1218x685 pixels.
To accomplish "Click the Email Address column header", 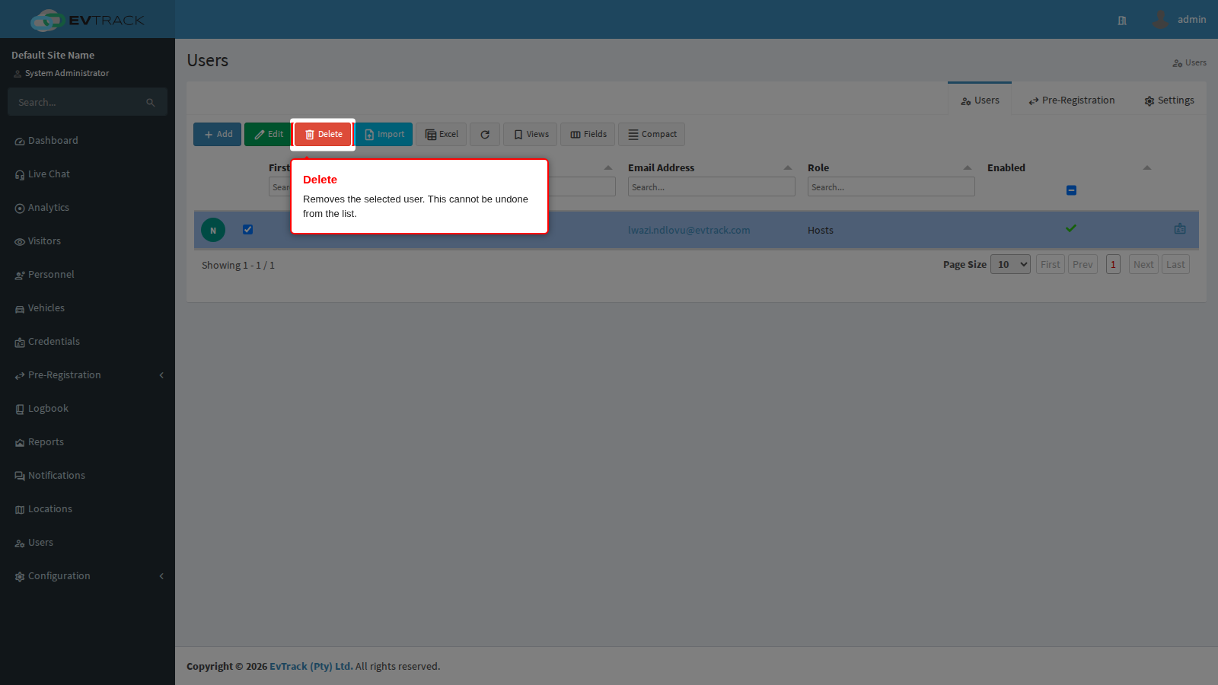I will click(661, 168).
